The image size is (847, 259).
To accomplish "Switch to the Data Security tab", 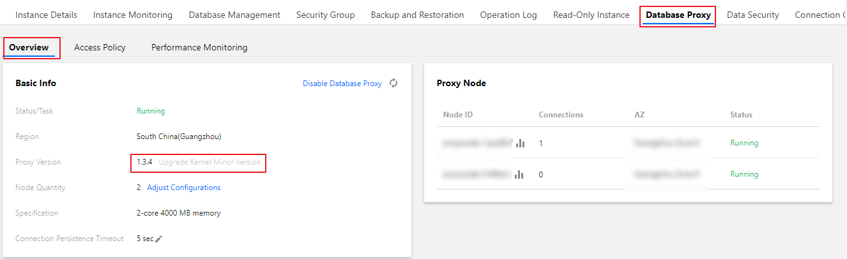I will [752, 15].
